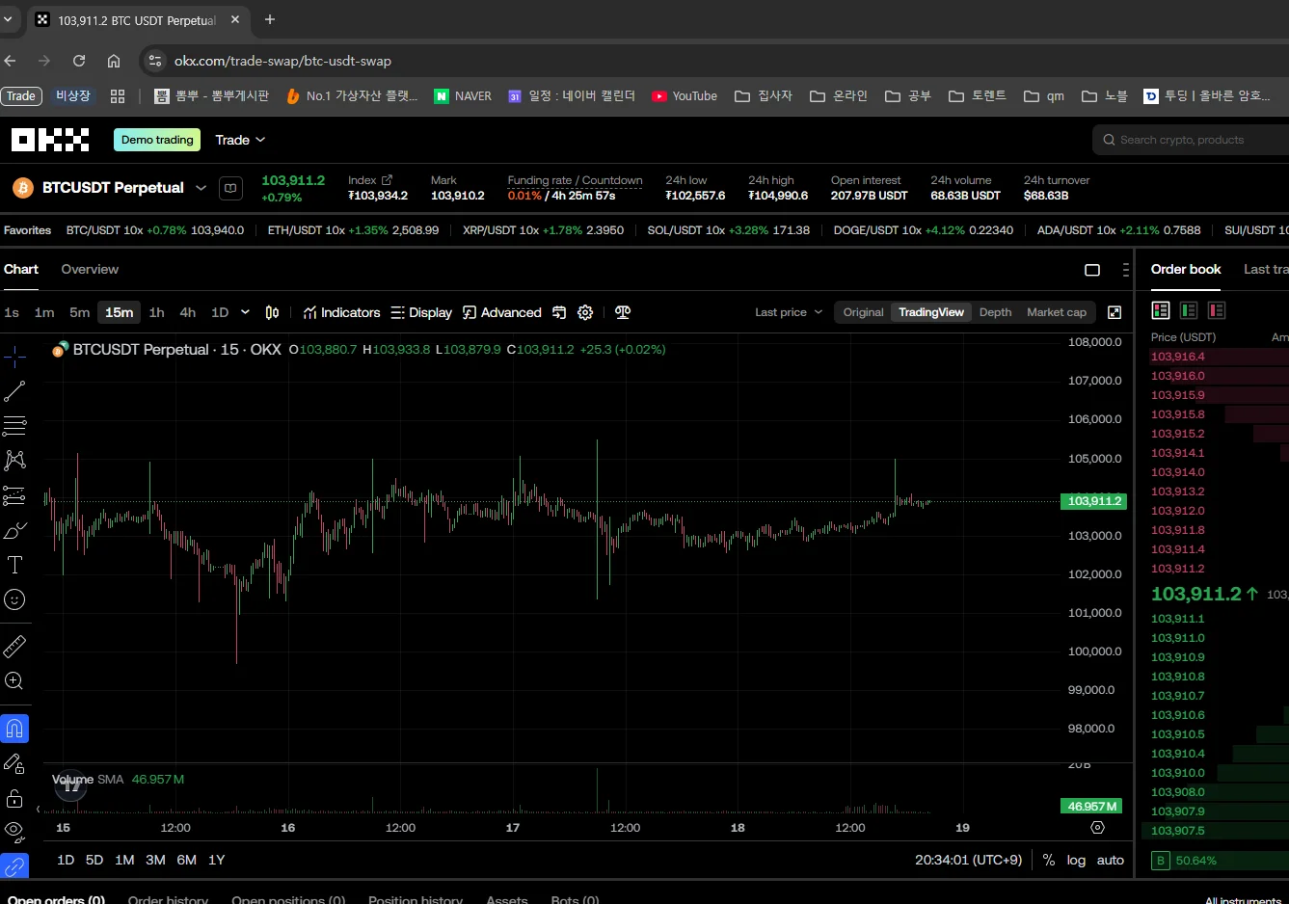
Task: Open the candlestick chart type icon
Action: point(272,312)
